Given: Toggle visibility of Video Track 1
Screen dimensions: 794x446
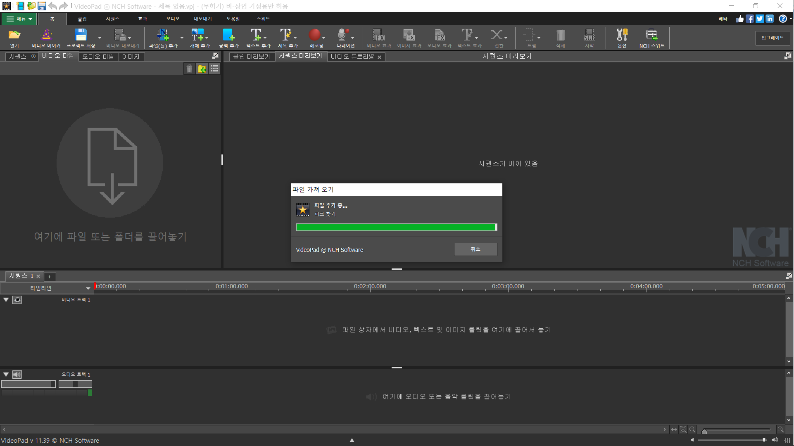Looking at the screenshot, I should (x=17, y=300).
